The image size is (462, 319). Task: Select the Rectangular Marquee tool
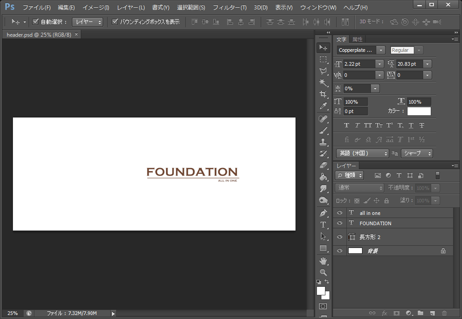coord(323,59)
